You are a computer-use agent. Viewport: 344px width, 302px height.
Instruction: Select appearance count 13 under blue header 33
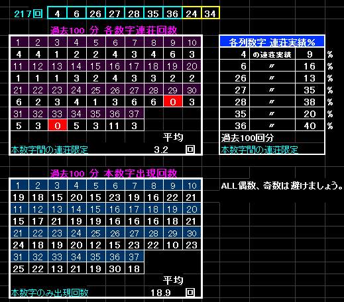tap(57, 269)
